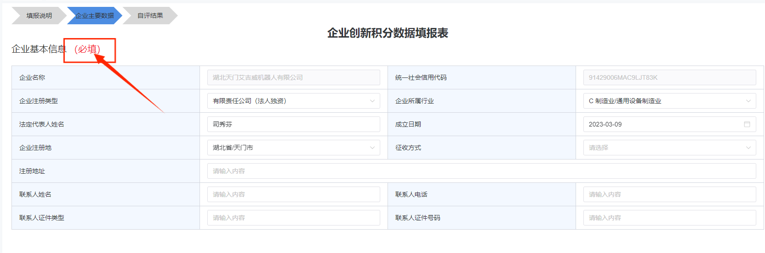This screenshot has height=253, width=765.
Task: Click the 企业名称 label cell
Action: coord(106,77)
